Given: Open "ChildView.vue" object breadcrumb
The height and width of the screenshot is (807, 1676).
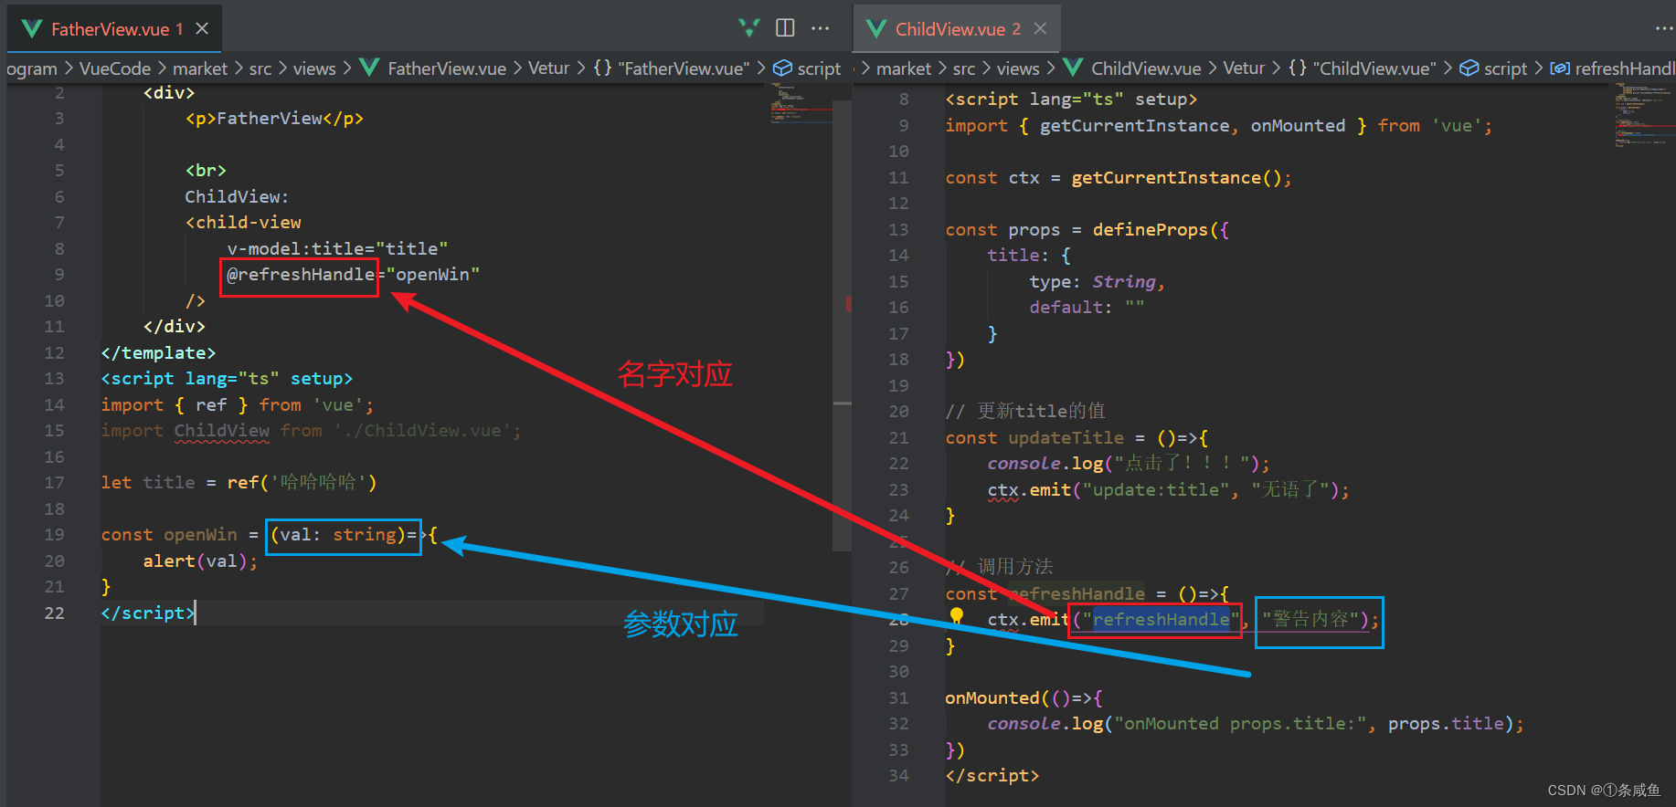Looking at the screenshot, I should pyautogui.click(x=1363, y=68).
